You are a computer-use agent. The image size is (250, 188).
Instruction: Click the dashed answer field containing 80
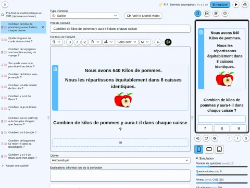click(x=120, y=143)
